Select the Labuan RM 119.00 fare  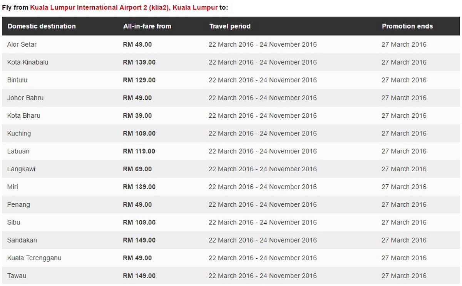point(139,151)
